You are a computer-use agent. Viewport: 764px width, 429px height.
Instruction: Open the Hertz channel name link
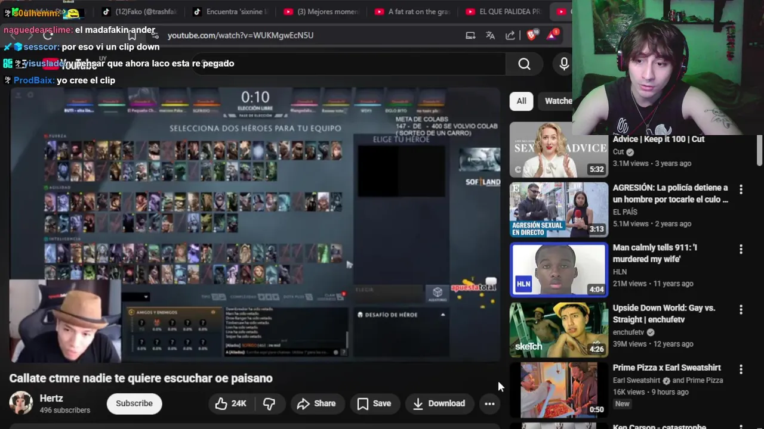[51, 399]
